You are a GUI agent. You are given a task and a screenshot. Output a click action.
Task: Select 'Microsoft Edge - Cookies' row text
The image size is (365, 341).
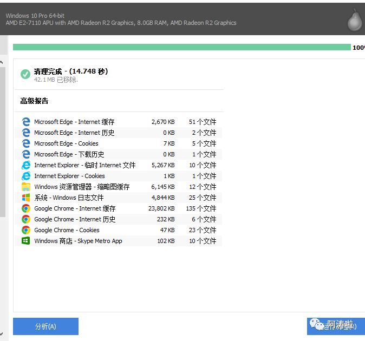click(x=67, y=143)
